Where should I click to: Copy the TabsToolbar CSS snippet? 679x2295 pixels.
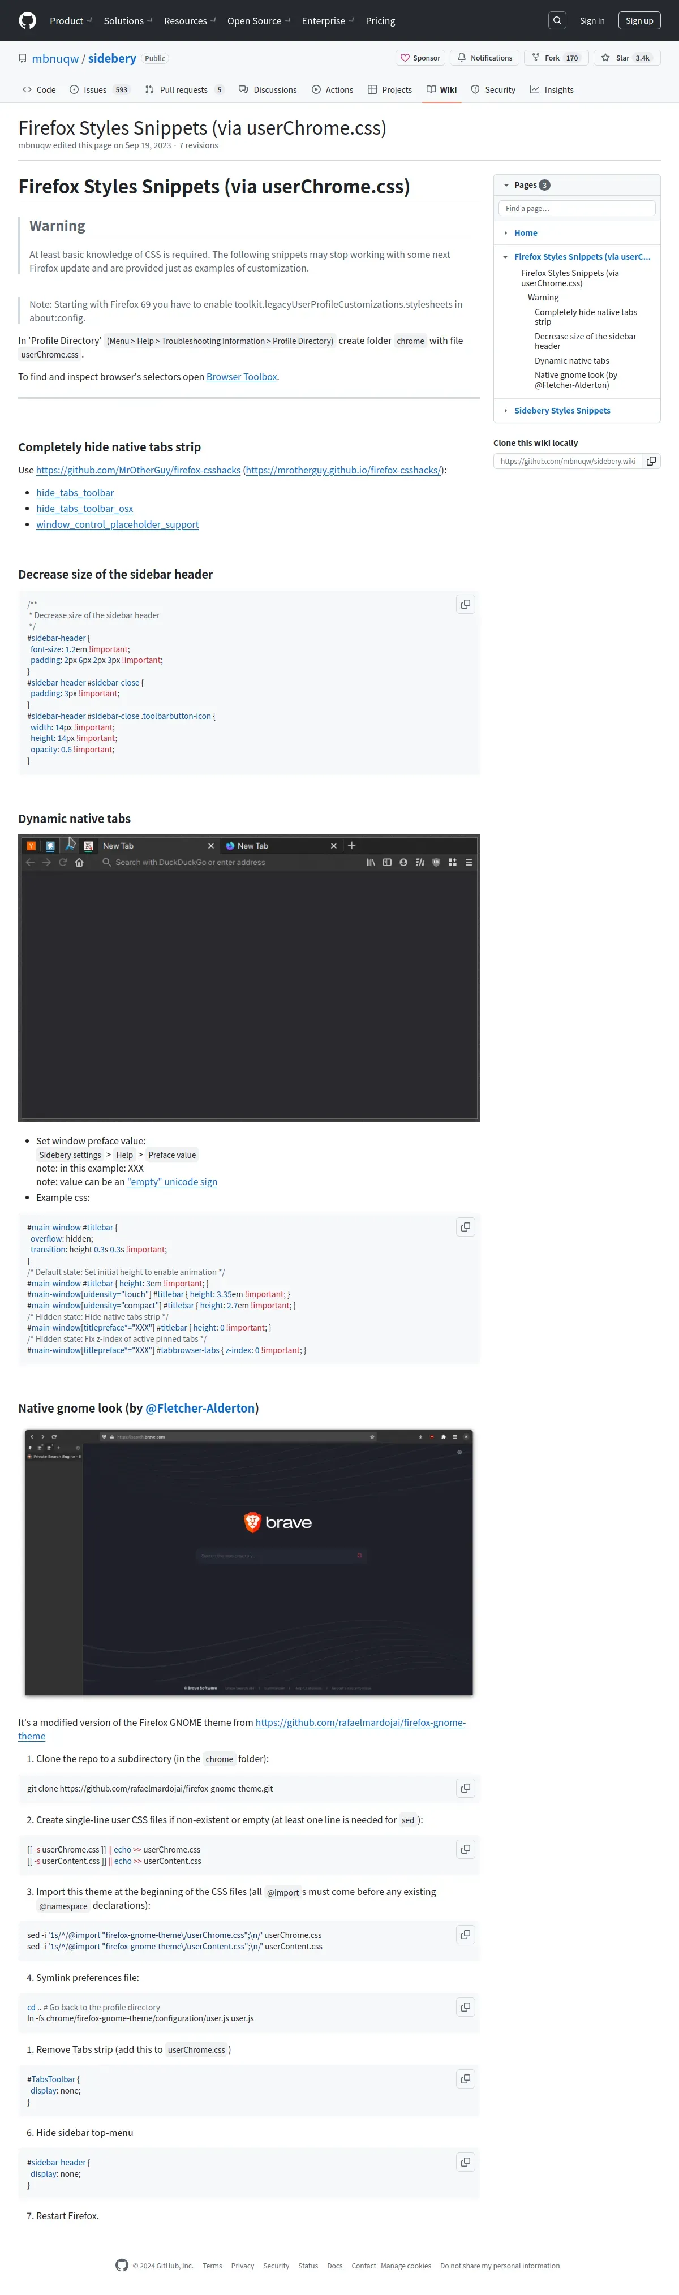click(465, 2078)
